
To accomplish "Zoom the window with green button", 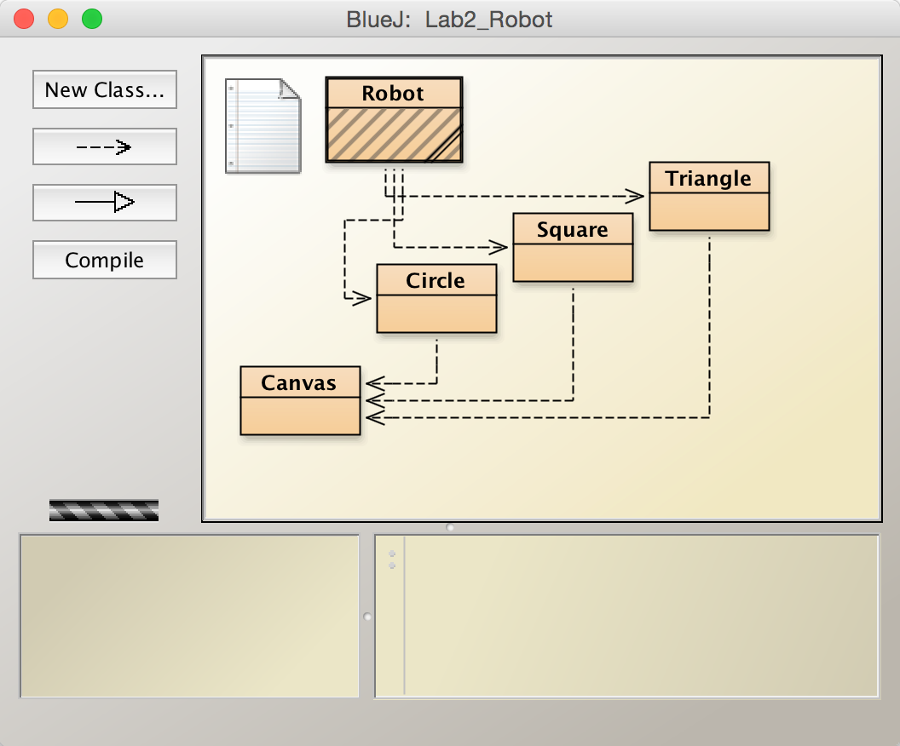I will click(x=92, y=19).
